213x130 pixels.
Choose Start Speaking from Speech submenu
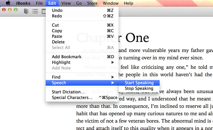tap(139, 83)
